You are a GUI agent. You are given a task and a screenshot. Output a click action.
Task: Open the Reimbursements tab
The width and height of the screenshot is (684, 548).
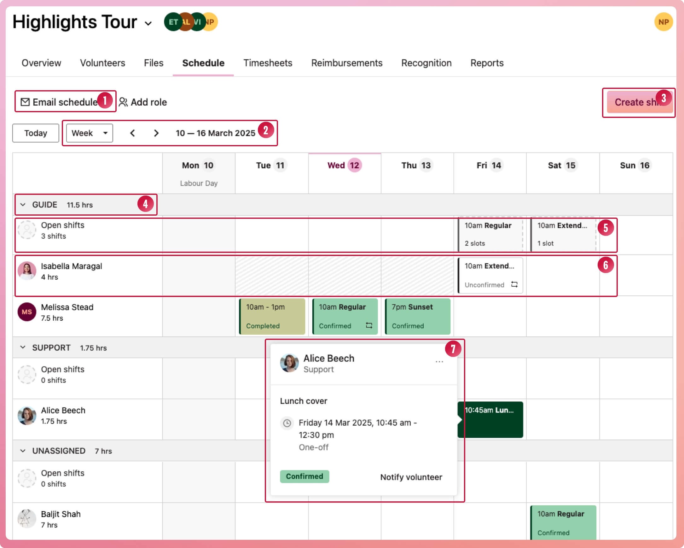pos(346,63)
